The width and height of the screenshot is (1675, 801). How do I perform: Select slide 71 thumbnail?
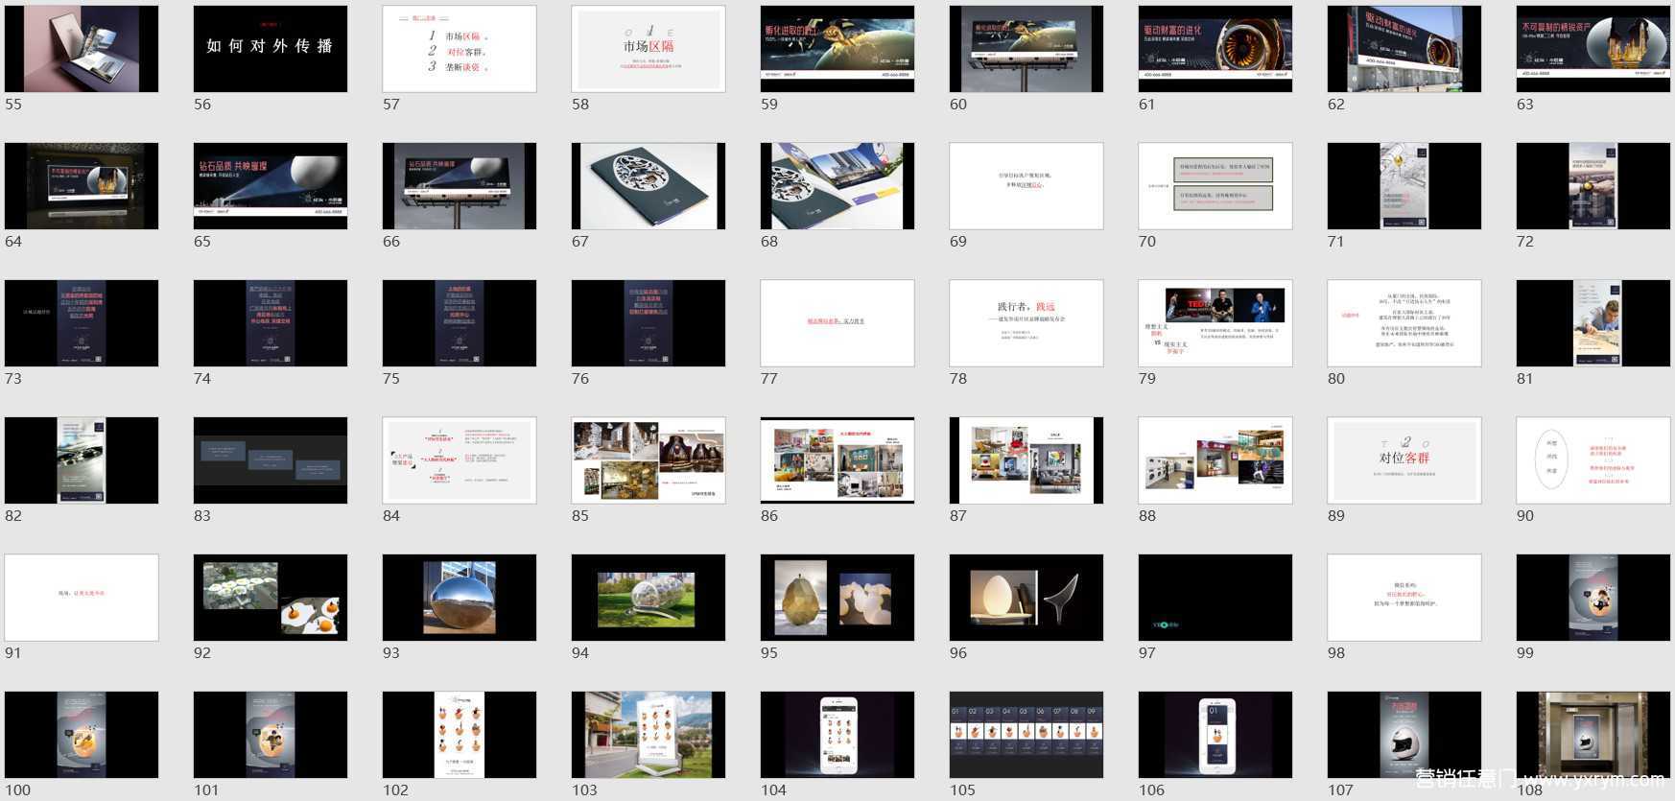(1404, 186)
